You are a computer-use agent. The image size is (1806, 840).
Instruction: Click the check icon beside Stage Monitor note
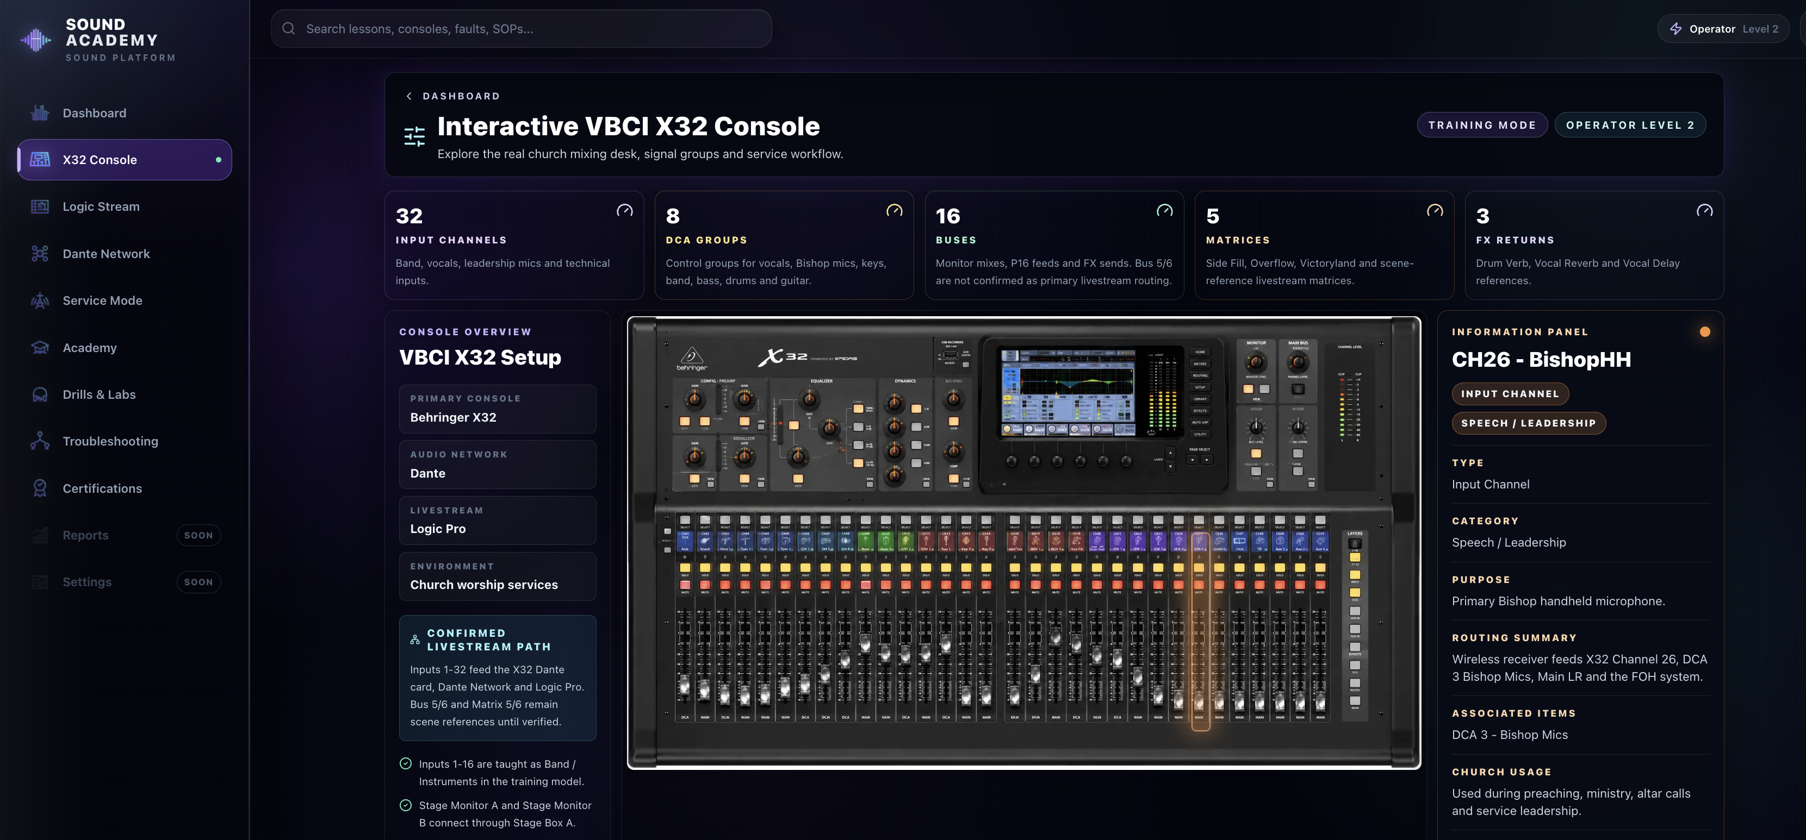click(405, 805)
